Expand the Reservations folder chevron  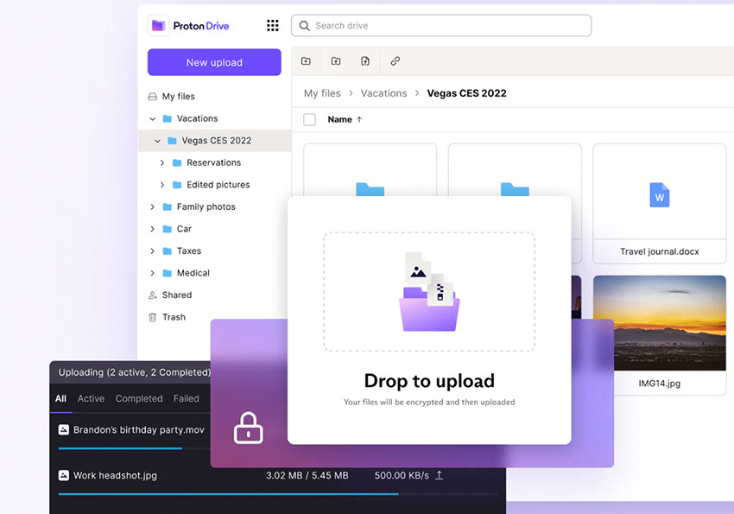(162, 162)
